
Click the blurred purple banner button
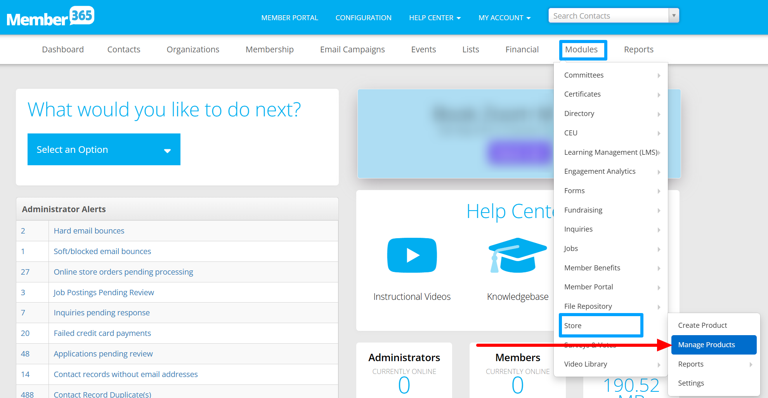(x=520, y=152)
